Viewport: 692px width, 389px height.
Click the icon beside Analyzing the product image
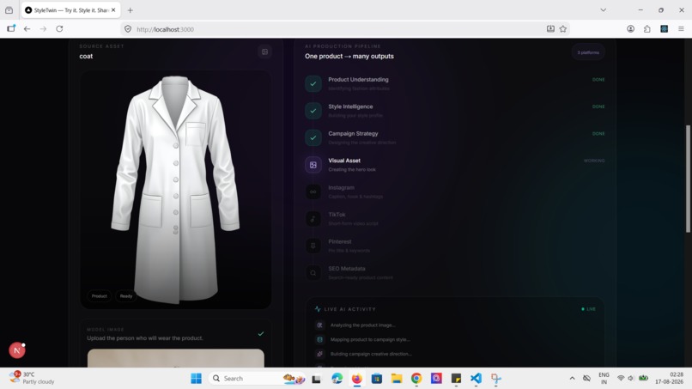coord(319,325)
